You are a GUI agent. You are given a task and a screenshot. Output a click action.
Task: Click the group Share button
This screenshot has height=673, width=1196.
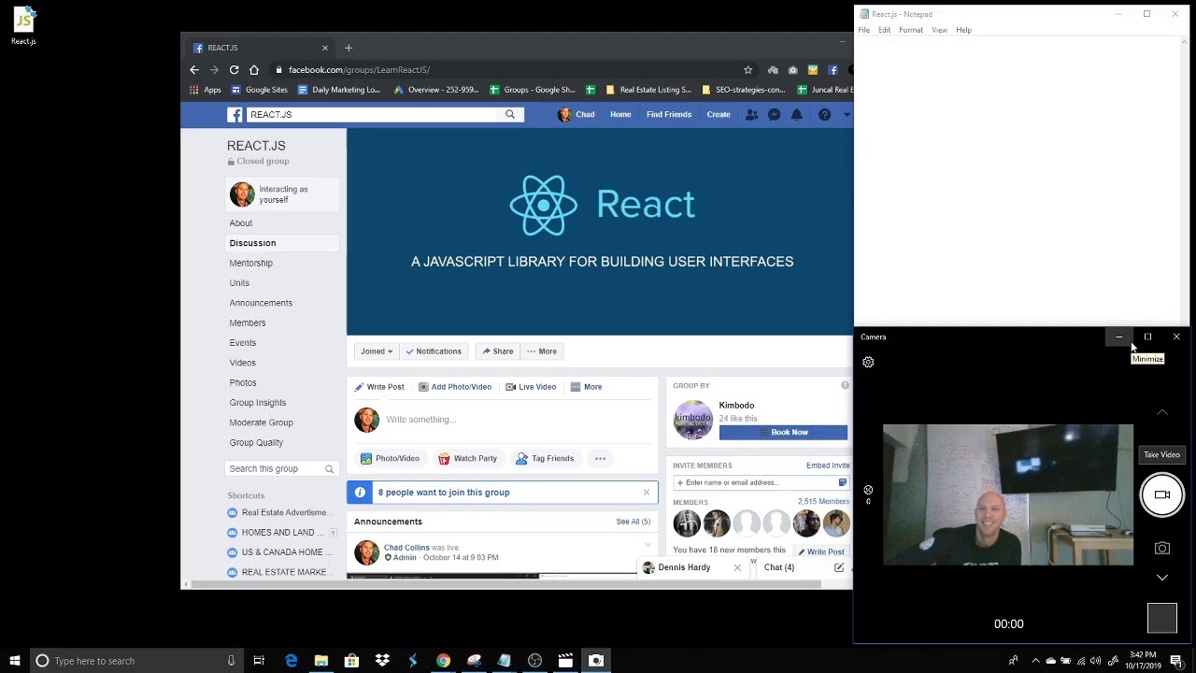(x=497, y=351)
